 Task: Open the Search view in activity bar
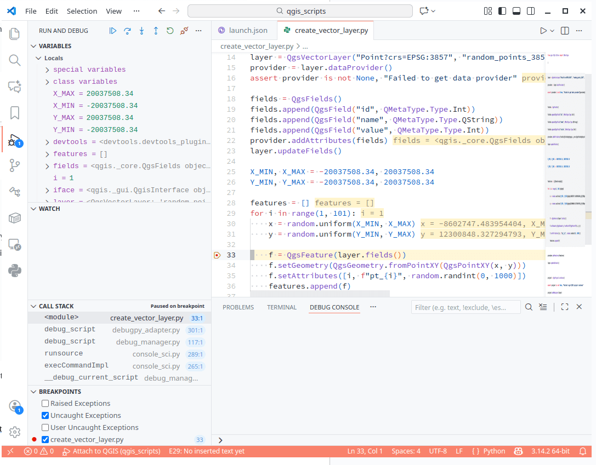coord(15,60)
